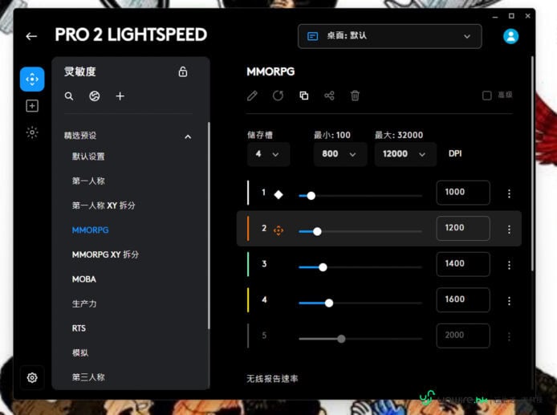Click the pencil icon to rename the MMORPG preset
Screen dimensions: 557x415
pos(252,96)
